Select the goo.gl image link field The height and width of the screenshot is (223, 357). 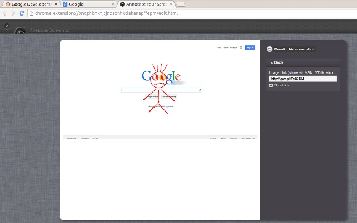click(x=303, y=79)
